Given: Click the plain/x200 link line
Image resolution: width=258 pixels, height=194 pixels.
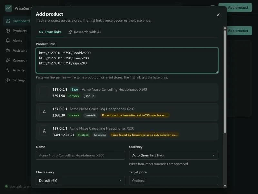Looking at the screenshot, I should pyautogui.click(x=64, y=58).
